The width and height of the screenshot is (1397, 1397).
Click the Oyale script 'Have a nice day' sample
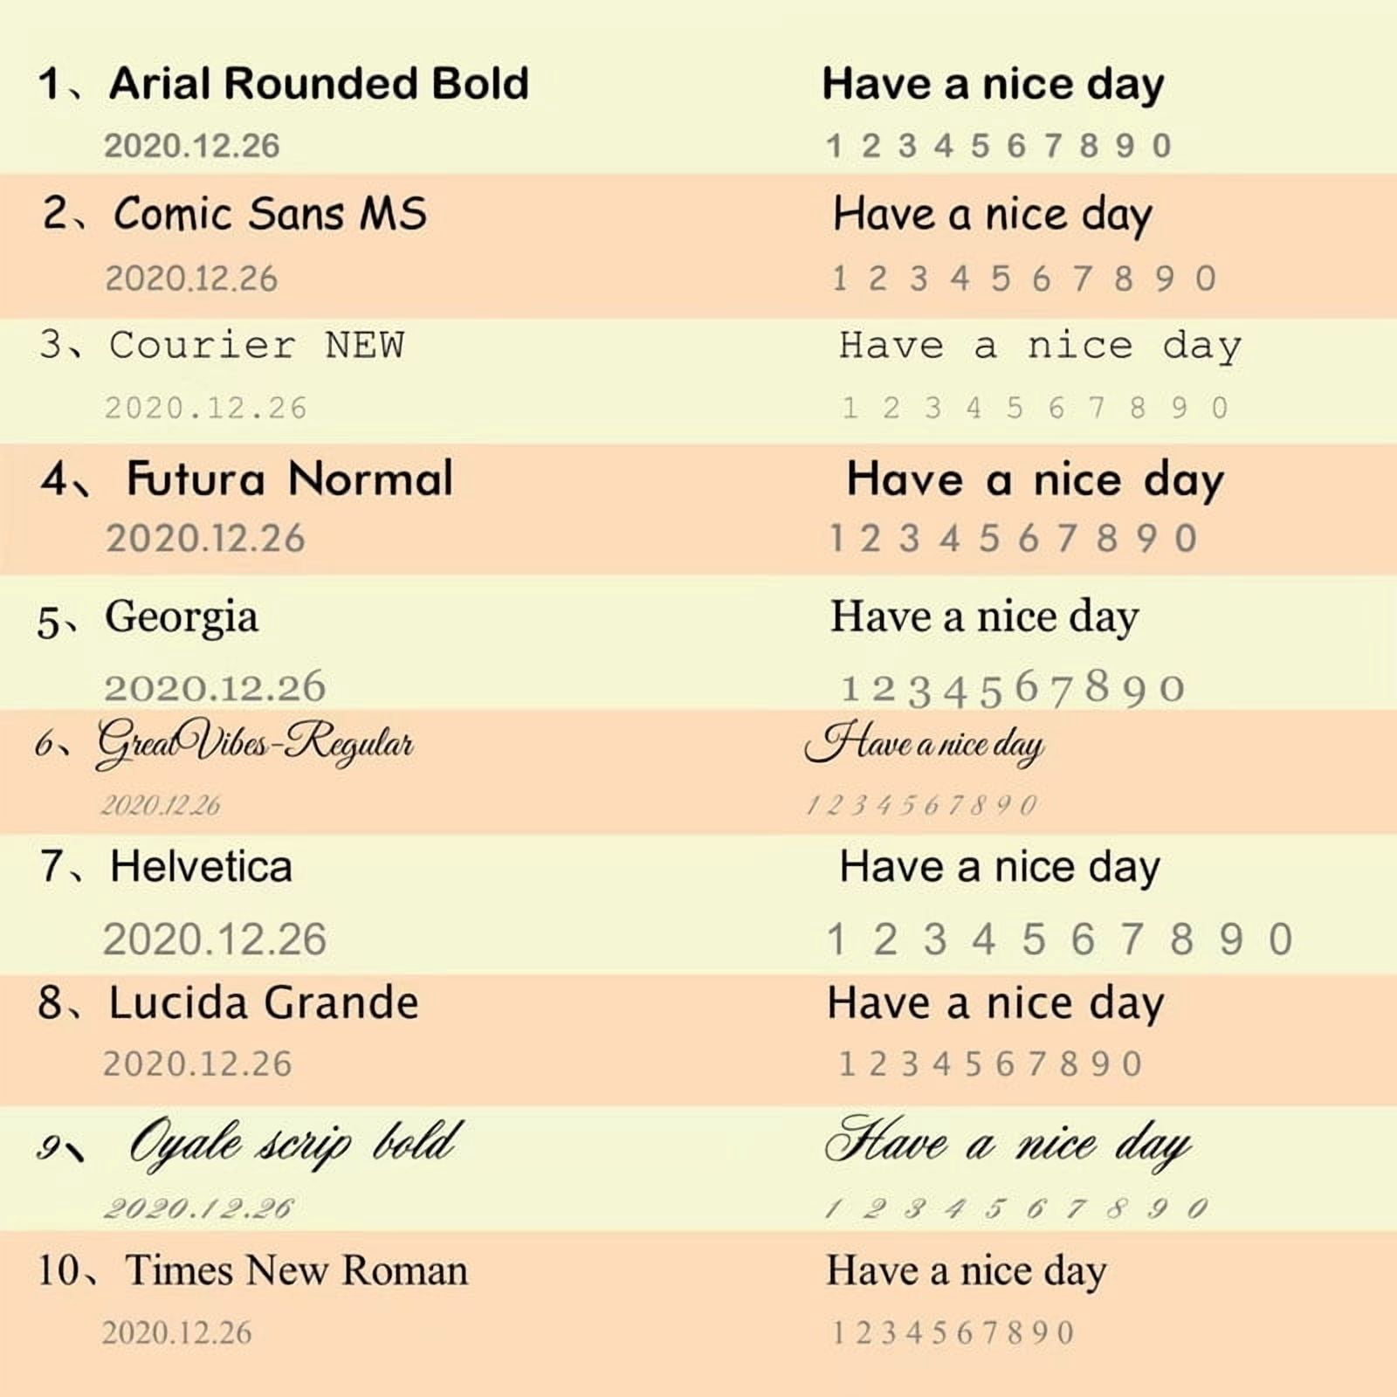click(1008, 1142)
